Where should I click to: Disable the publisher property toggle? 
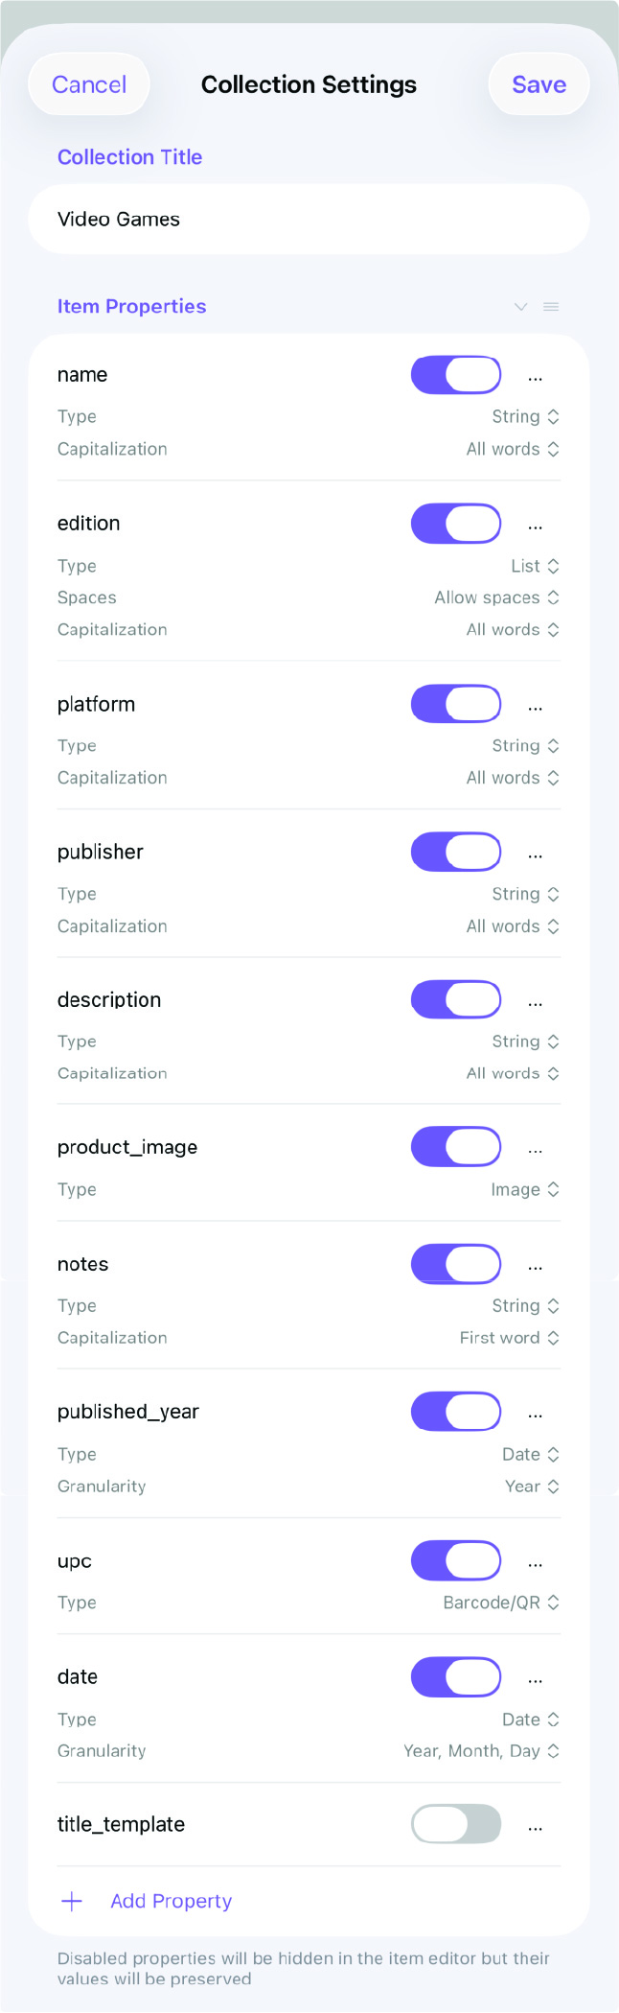click(x=456, y=852)
